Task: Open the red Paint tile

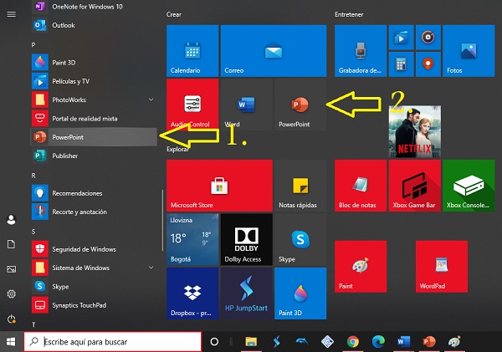Action: pos(361,267)
